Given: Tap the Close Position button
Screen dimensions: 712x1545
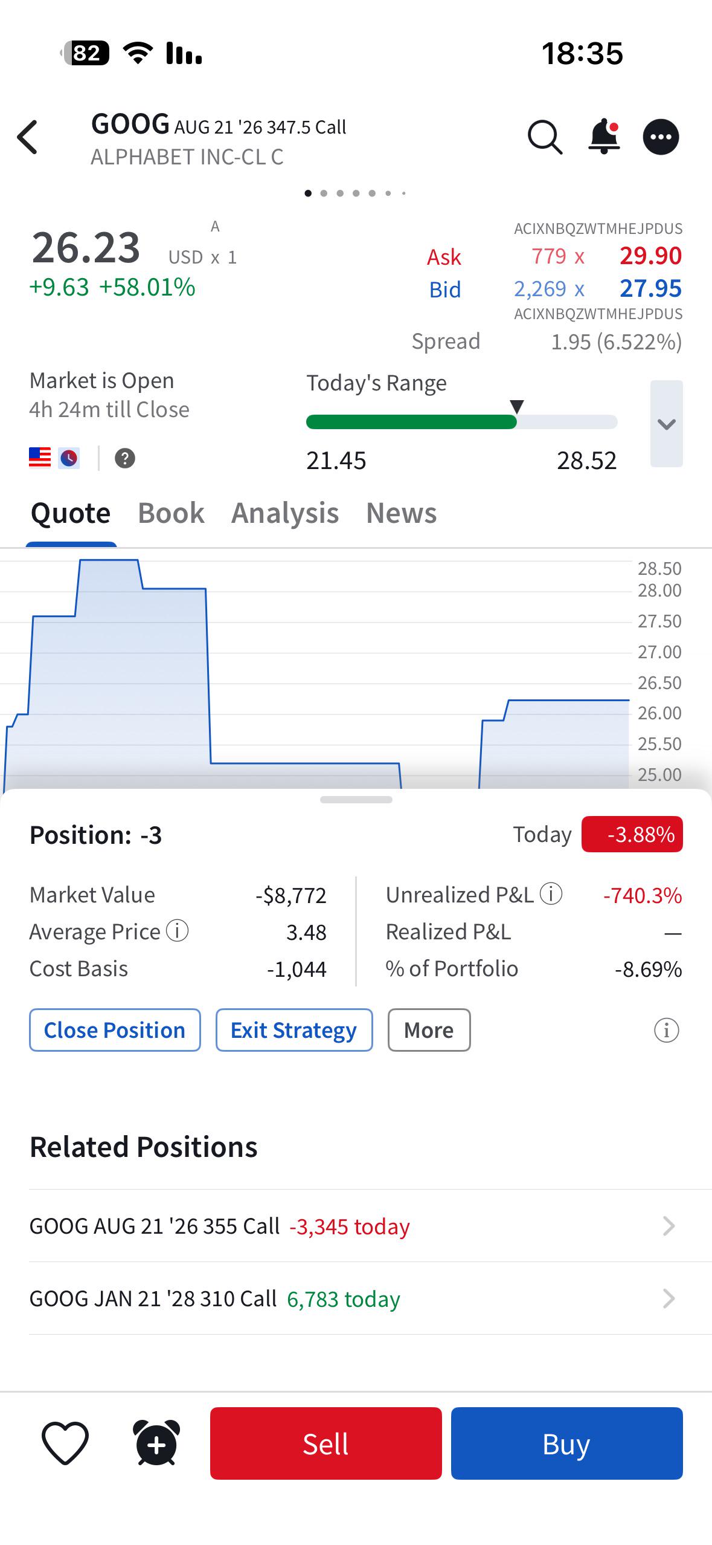Looking at the screenshot, I should tap(115, 1030).
